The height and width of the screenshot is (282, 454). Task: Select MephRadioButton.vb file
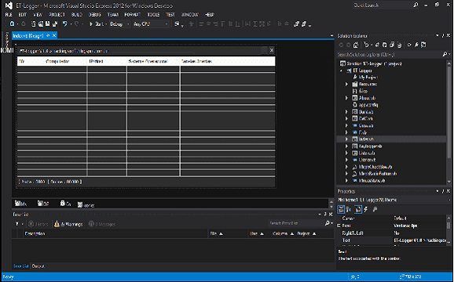[378, 174]
